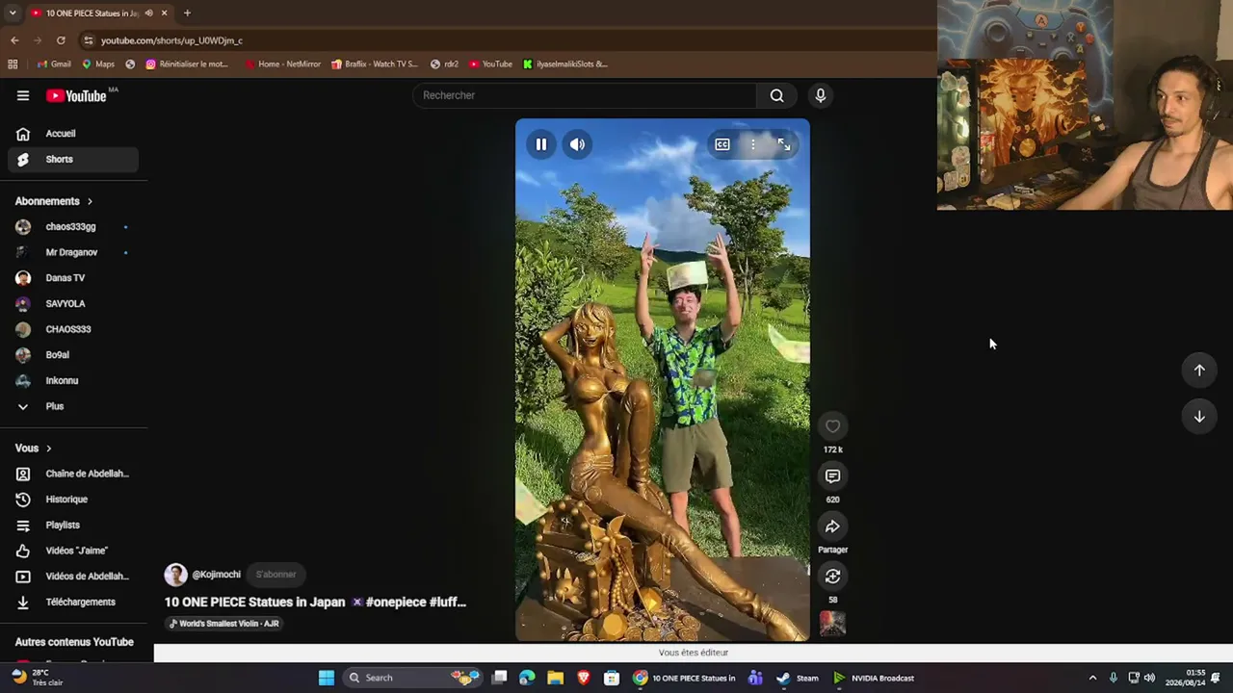The image size is (1233, 693).
Task: Open the Bo9al subscription channel
Action: 73,355
